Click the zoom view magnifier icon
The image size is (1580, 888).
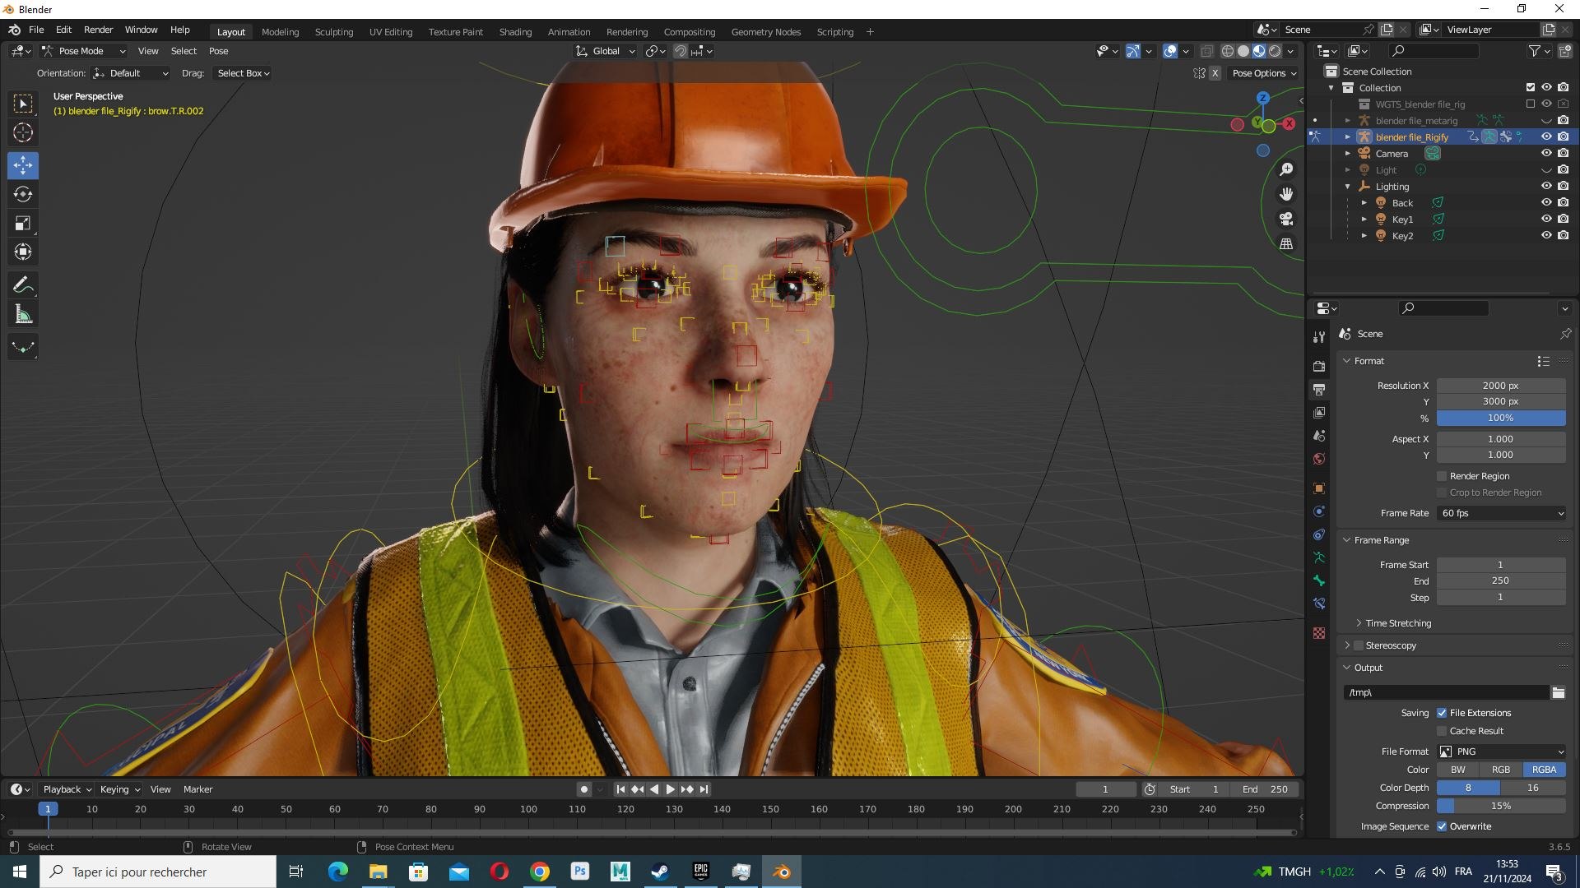pyautogui.click(x=1286, y=169)
